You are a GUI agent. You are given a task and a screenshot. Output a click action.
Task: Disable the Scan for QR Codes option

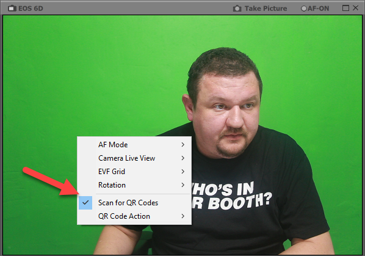134,203
